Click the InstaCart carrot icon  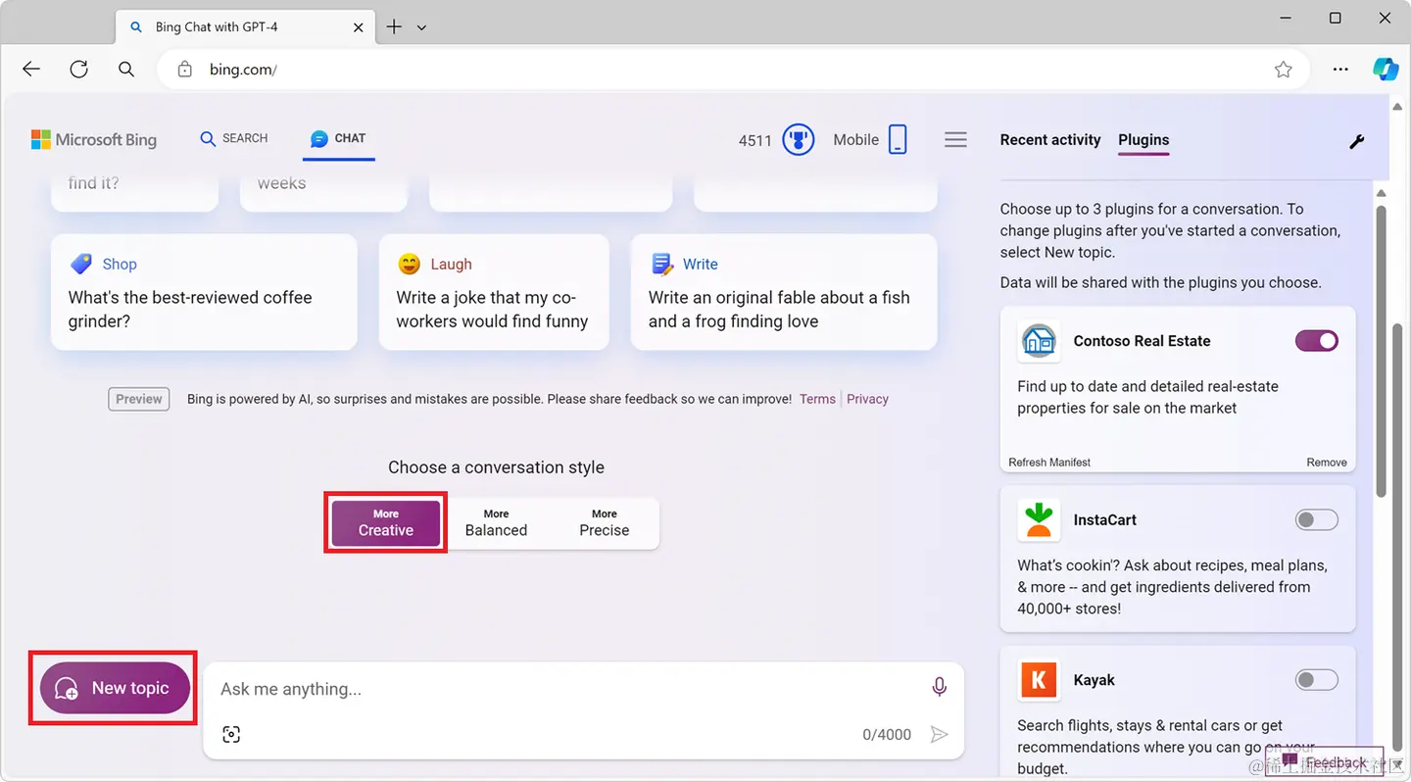click(x=1039, y=520)
